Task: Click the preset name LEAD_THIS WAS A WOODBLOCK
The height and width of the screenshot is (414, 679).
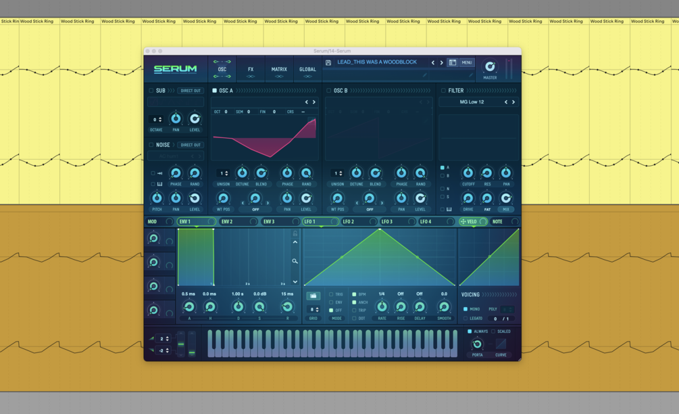Action: click(377, 62)
